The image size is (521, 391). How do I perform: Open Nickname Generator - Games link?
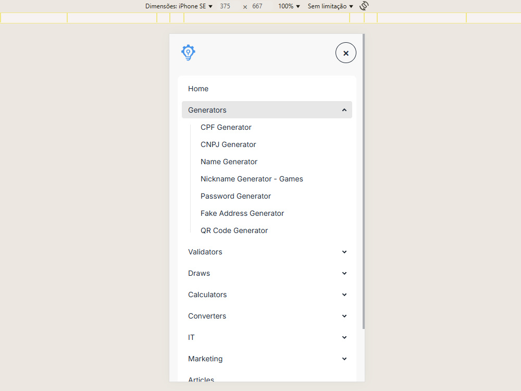(x=252, y=179)
